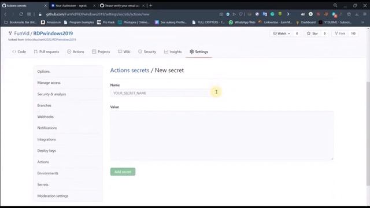Click the Insights graph icon
This screenshot has width=370, height=208.
click(x=166, y=51)
